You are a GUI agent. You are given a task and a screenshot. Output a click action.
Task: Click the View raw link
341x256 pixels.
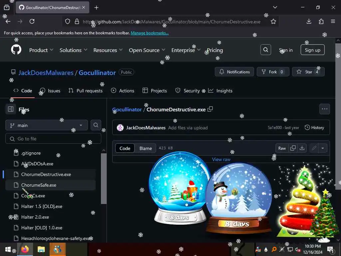coord(221,159)
